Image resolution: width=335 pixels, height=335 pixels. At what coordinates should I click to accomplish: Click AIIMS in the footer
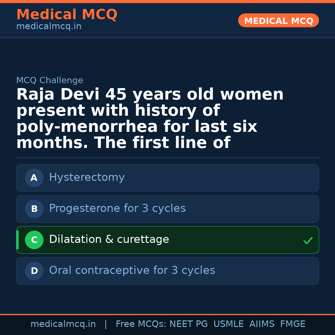pos(262,324)
